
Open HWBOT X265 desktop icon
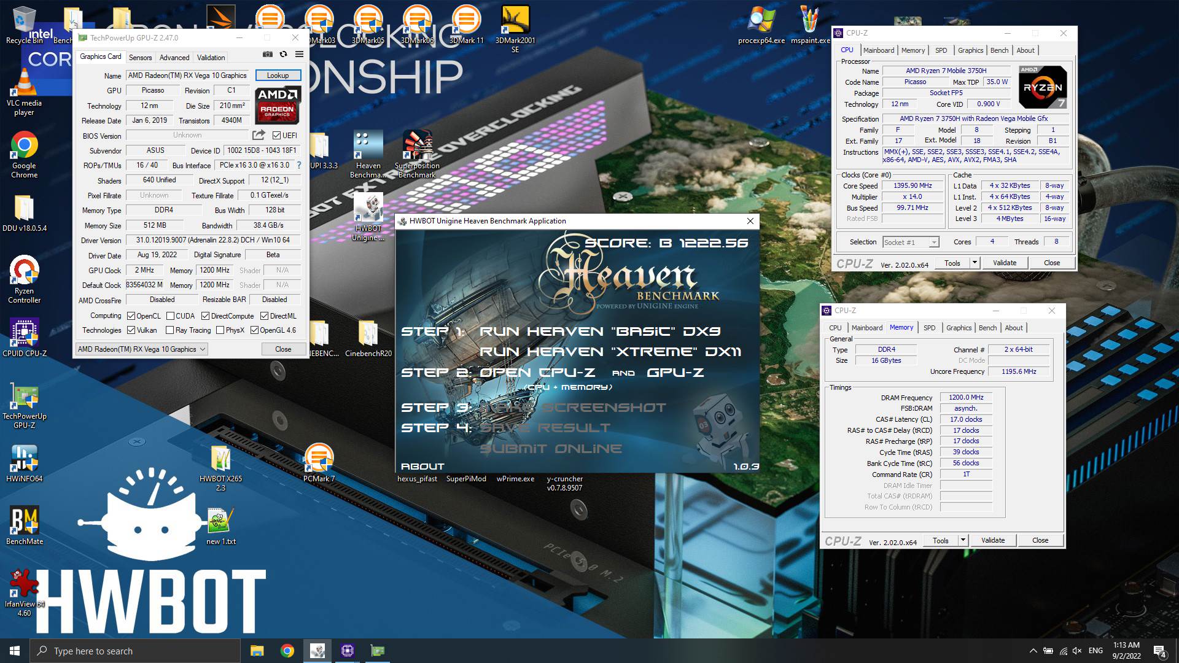pos(220,468)
